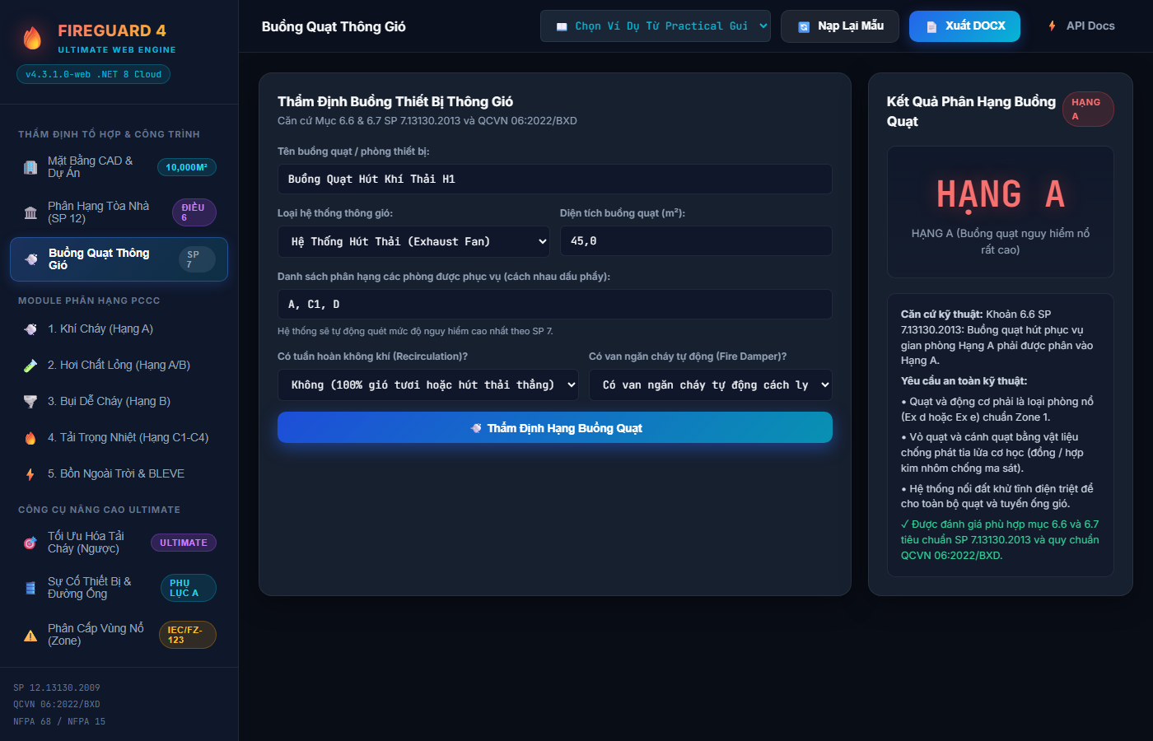
Task: Open the API Docs link
Action: [x=1081, y=26]
